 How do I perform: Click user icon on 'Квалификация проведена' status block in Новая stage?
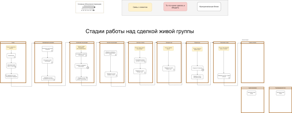(6, 75)
